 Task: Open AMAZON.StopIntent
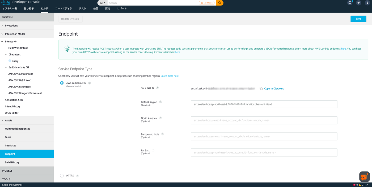pyautogui.click(x=19, y=87)
